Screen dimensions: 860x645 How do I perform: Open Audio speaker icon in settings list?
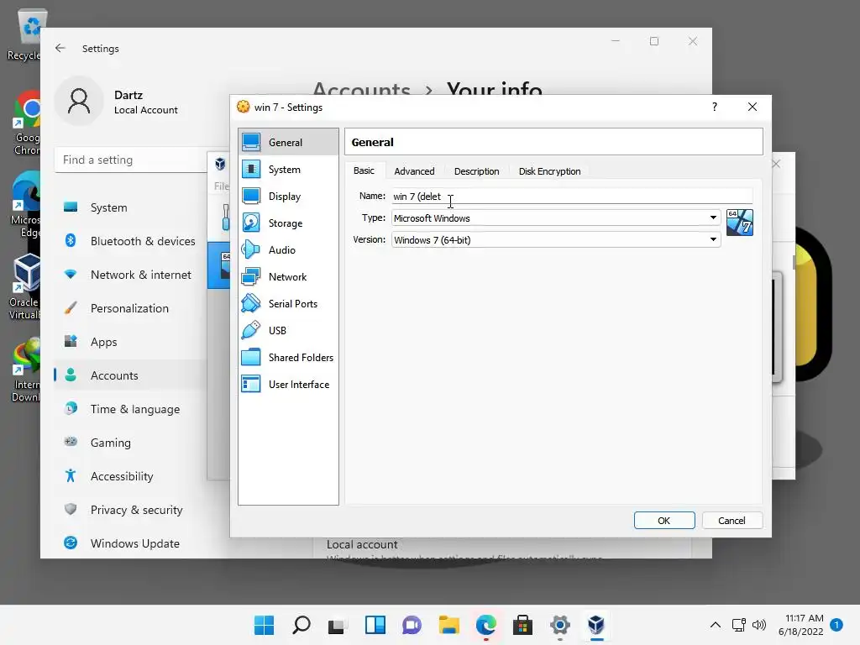251,249
